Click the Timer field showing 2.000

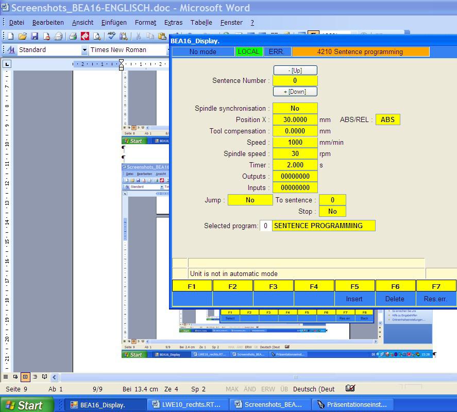tap(295, 165)
